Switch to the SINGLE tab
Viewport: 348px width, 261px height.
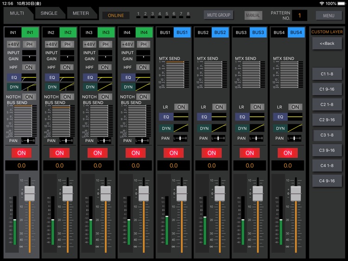tap(49, 13)
